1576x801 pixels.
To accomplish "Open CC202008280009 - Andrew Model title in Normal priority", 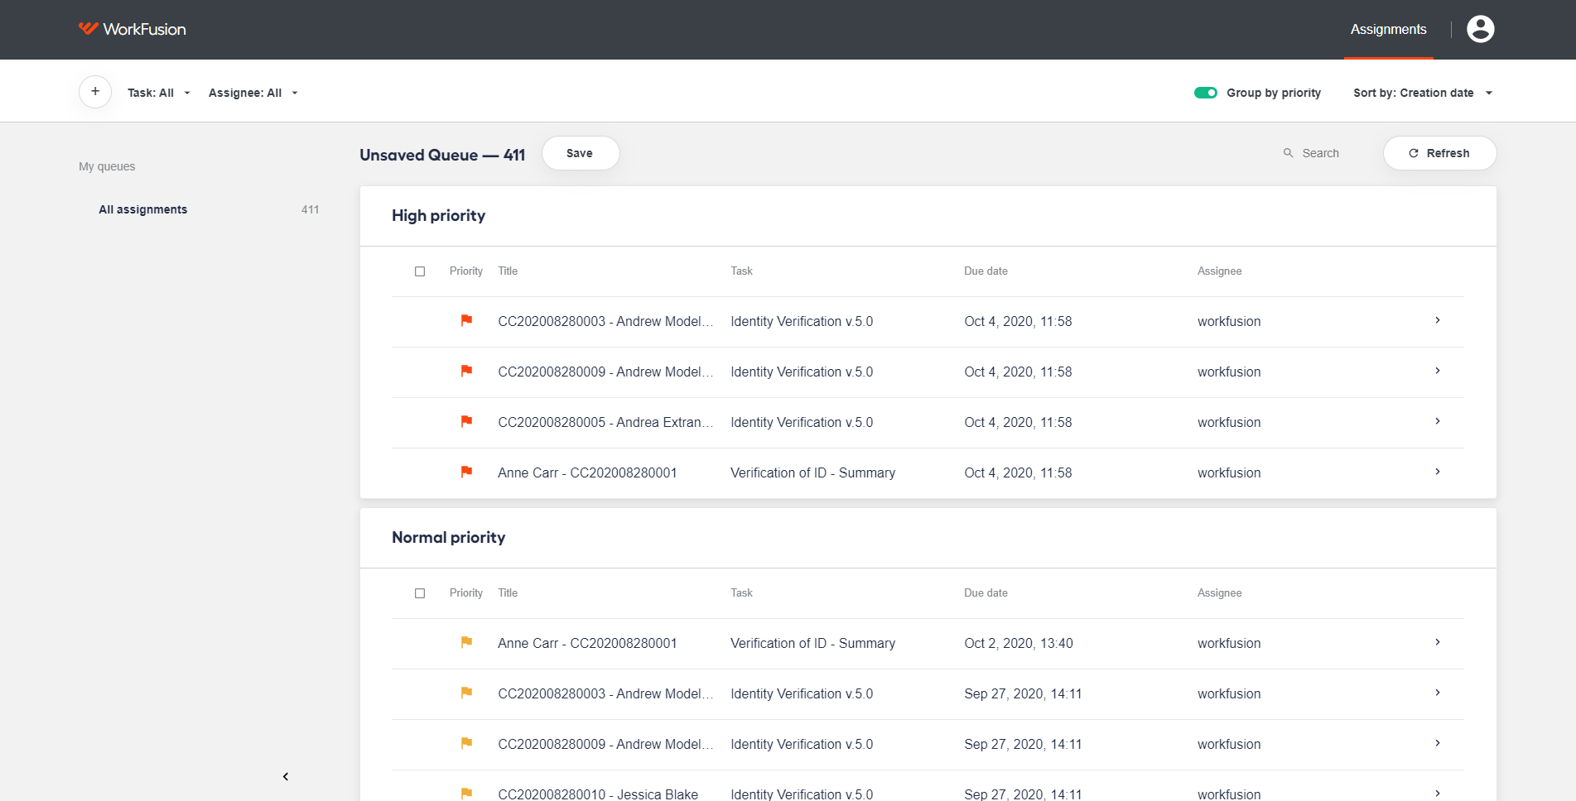I will pyautogui.click(x=605, y=744).
